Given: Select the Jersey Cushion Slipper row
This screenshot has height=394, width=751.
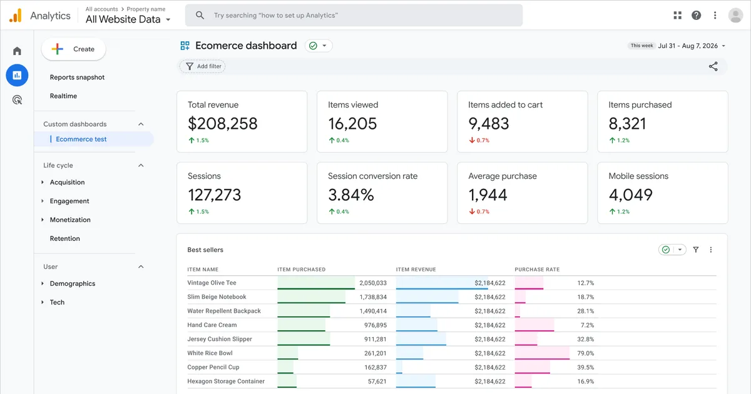Looking at the screenshot, I should click(x=452, y=339).
